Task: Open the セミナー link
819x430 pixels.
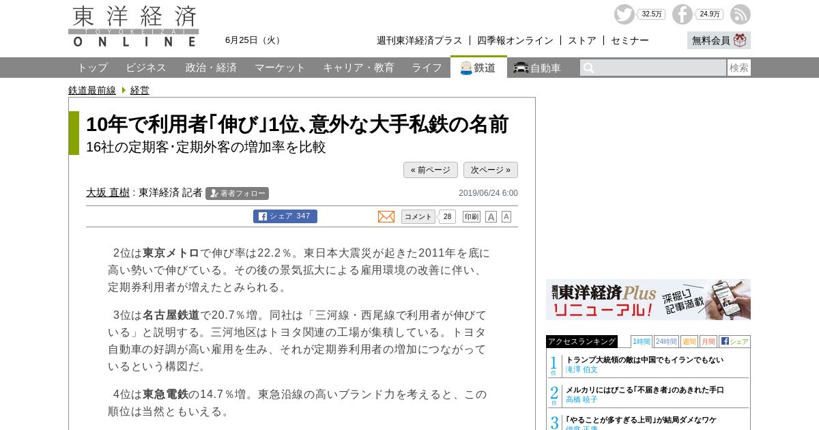Action: [x=630, y=40]
